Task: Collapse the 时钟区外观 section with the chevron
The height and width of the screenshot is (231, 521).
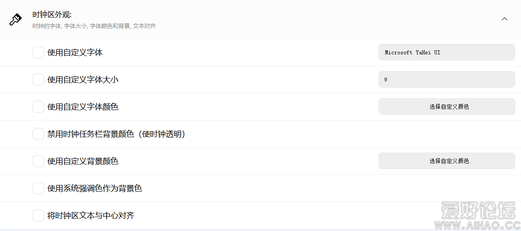Action: point(504,19)
